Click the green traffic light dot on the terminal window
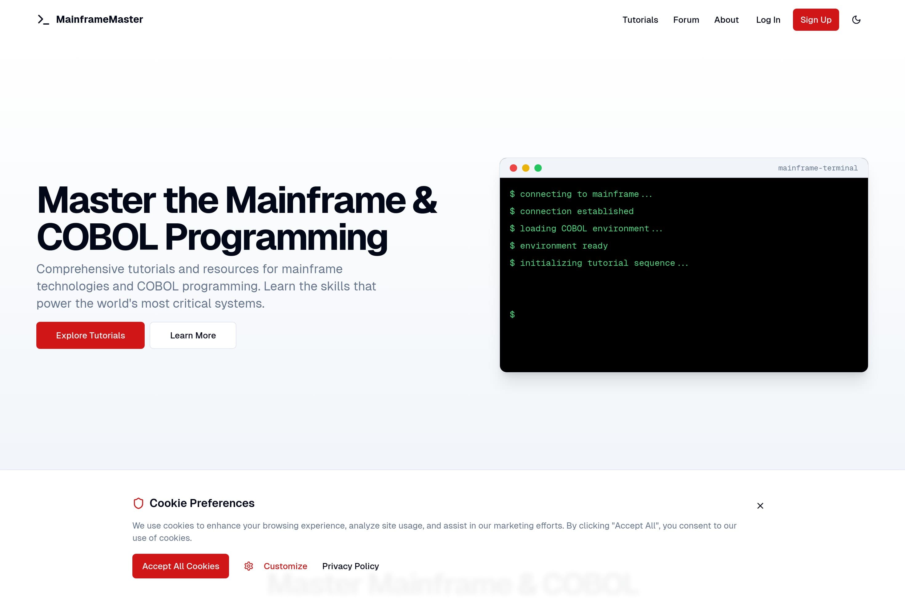Screen dimensions: 905x603 pos(538,168)
